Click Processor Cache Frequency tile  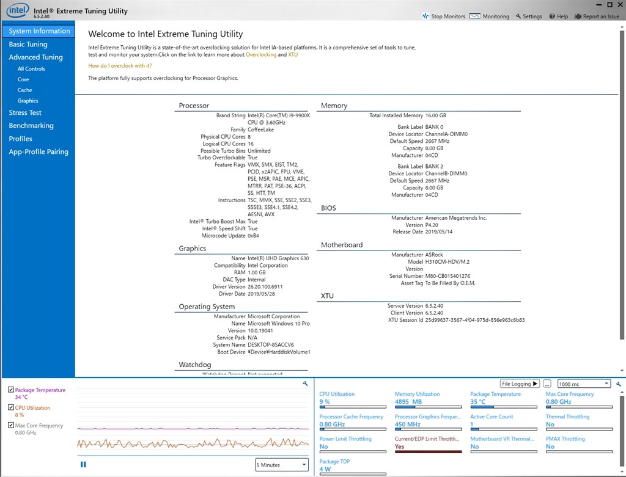353,423
